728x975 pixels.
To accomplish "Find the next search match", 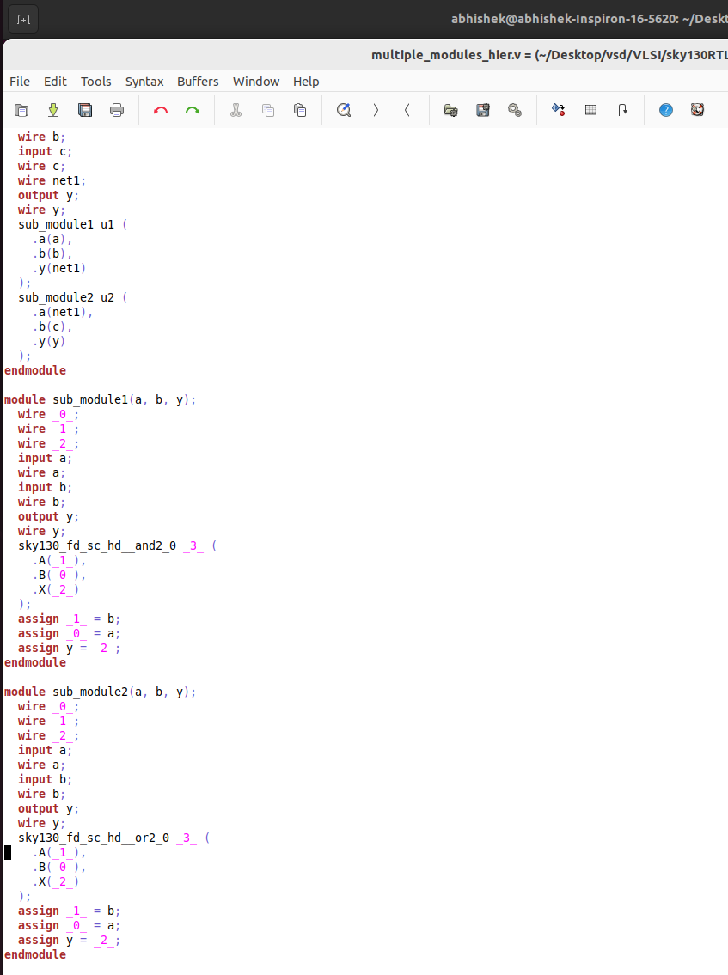I will click(x=374, y=110).
